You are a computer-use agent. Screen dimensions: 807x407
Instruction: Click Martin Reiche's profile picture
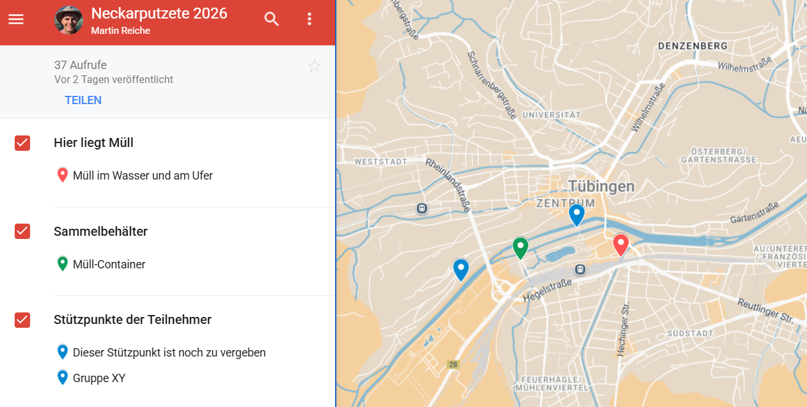68,20
